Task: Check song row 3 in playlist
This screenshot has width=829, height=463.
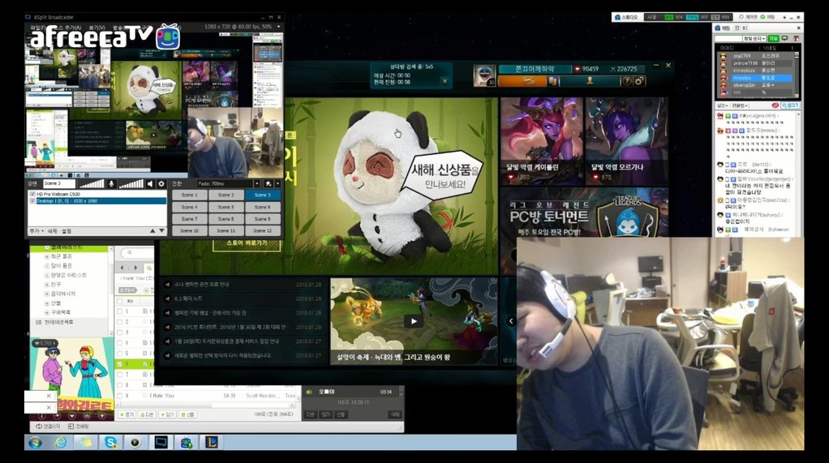Action: tap(119, 332)
